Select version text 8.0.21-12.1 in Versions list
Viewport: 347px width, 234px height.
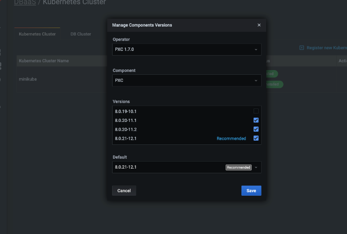tap(126, 139)
